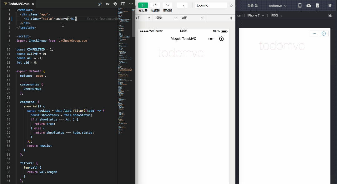The height and width of the screenshot is (184, 337).
Task: Click the cloud upload icon
Action: [309, 5]
